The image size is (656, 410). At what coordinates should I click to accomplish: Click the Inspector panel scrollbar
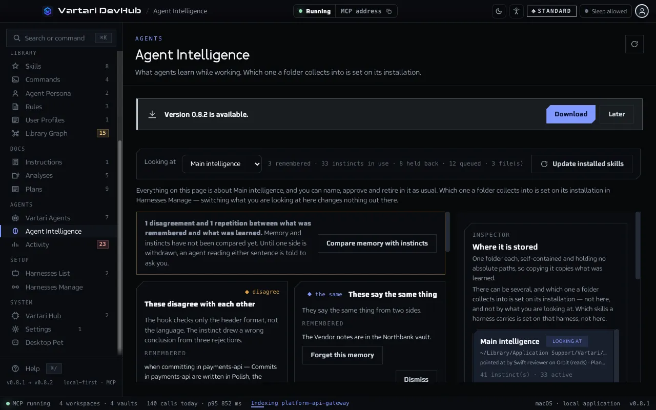[638, 246]
